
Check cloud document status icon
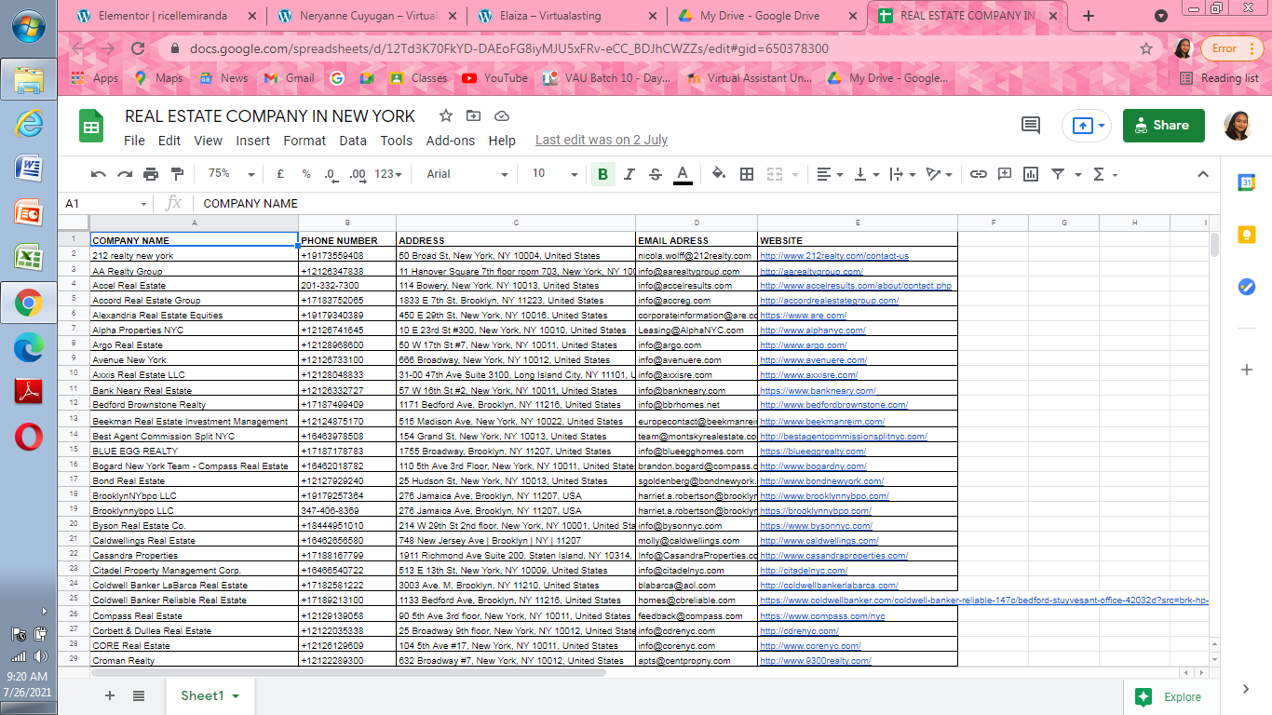coord(502,116)
